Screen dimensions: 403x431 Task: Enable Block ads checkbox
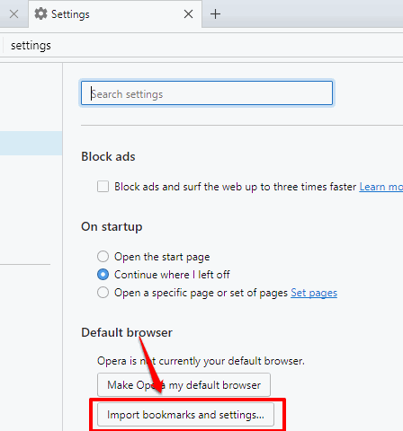(103, 186)
